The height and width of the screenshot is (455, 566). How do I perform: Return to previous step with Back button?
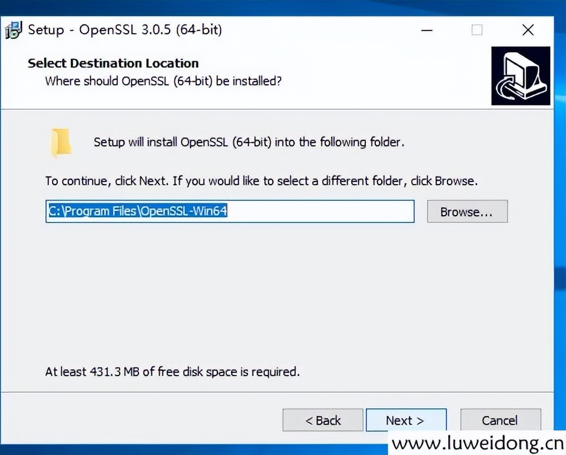(322, 420)
